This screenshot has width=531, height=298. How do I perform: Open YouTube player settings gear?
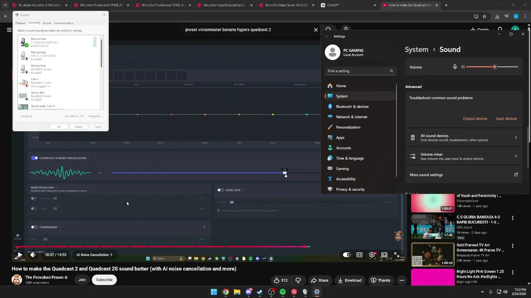pos(372,255)
